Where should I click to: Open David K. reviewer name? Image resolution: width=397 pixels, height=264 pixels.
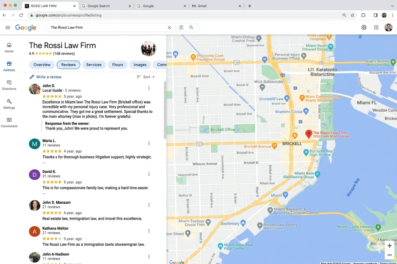tap(49, 172)
